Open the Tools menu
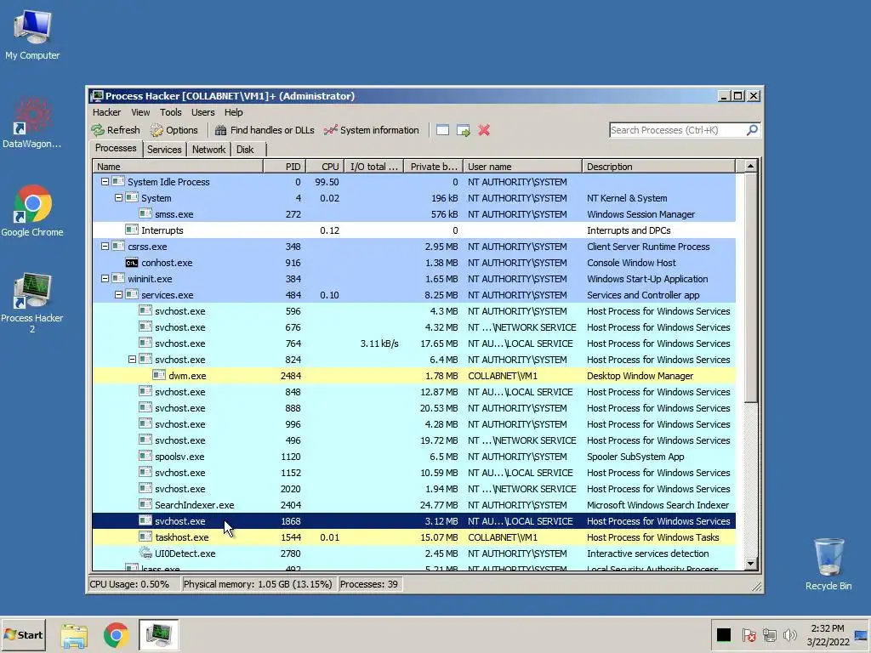 click(x=170, y=112)
